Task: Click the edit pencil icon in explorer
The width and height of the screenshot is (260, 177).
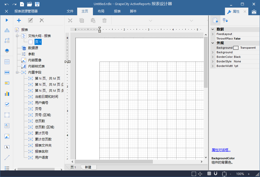Action: pyautogui.click(x=30, y=20)
